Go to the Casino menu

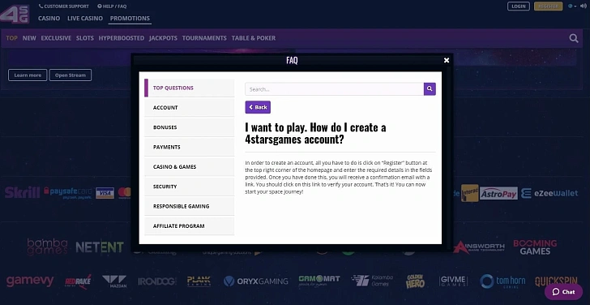49,18
